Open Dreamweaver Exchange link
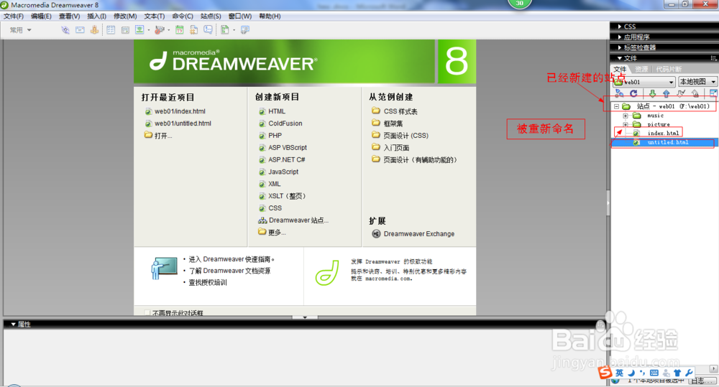 (x=419, y=233)
